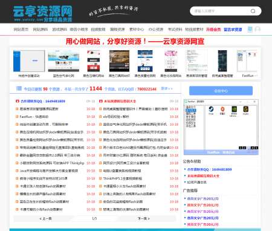Click the 云享资源网 site logo
The width and height of the screenshot is (272, 231).
click(42, 13)
